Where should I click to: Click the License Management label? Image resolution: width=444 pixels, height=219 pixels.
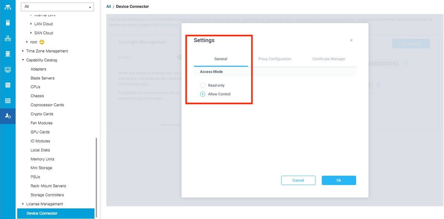click(44, 204)
